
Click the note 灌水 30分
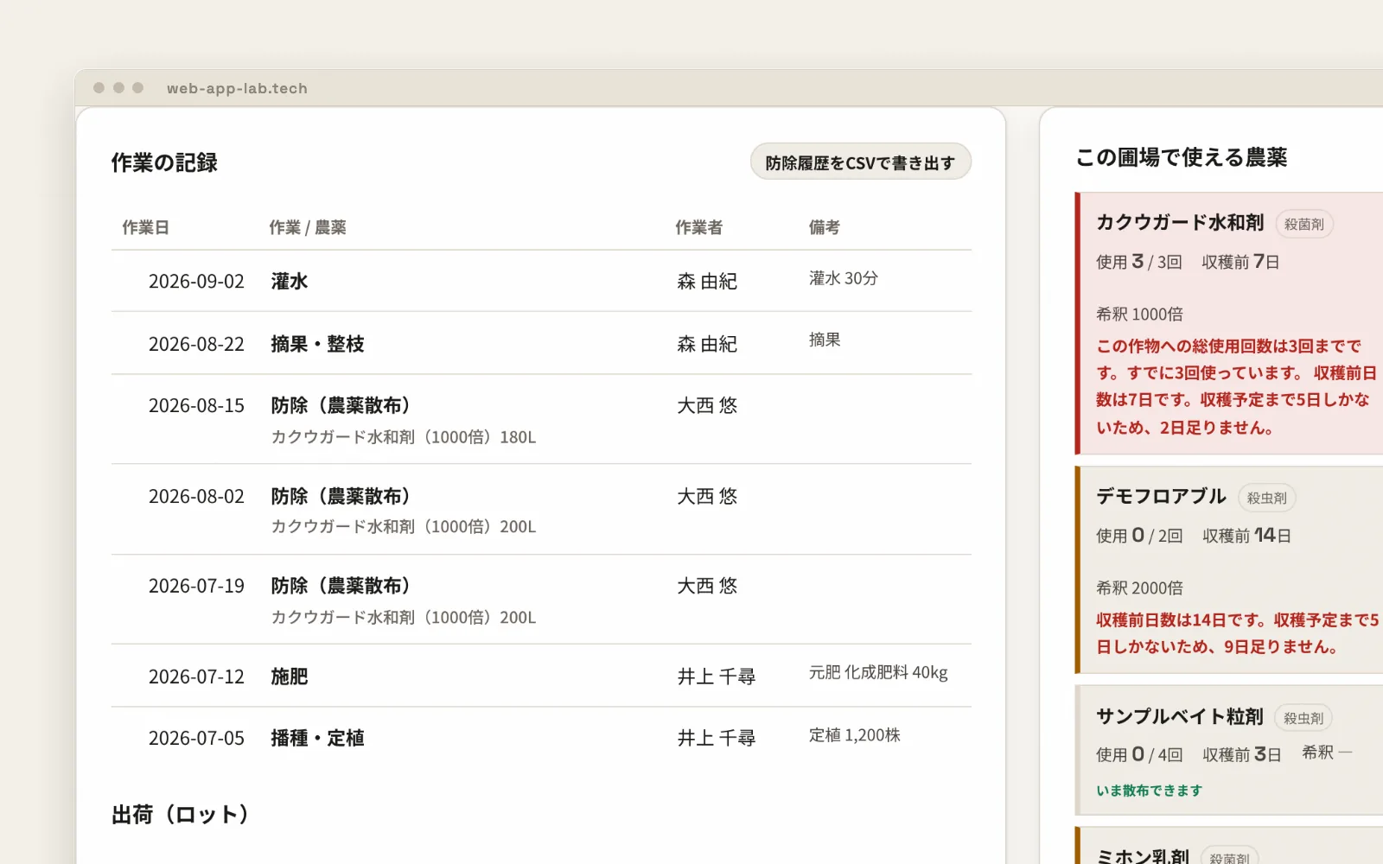(x=844, y=278)
